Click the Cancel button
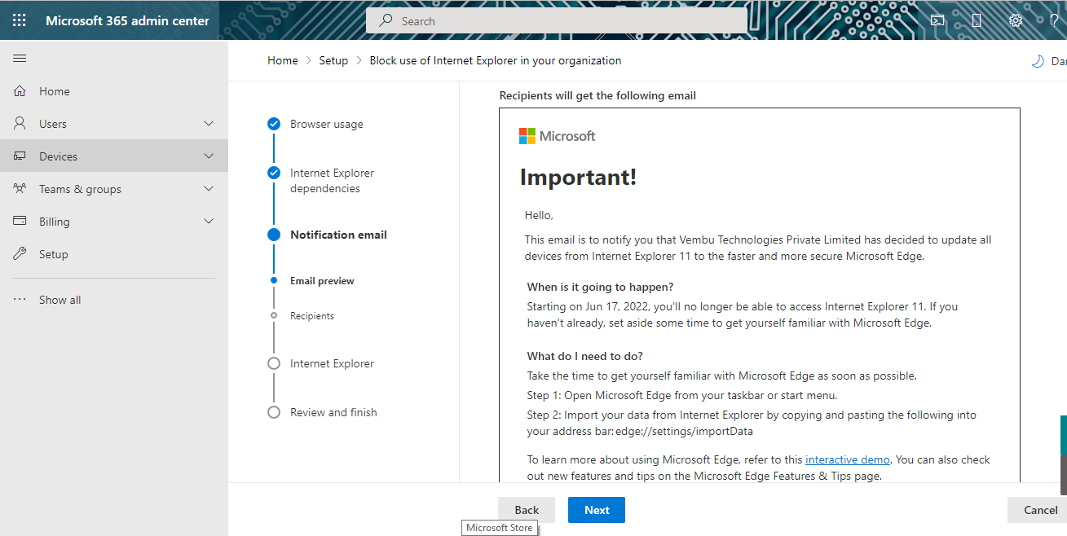Viewport: 1067px width, 536px height. [1037, 510]
